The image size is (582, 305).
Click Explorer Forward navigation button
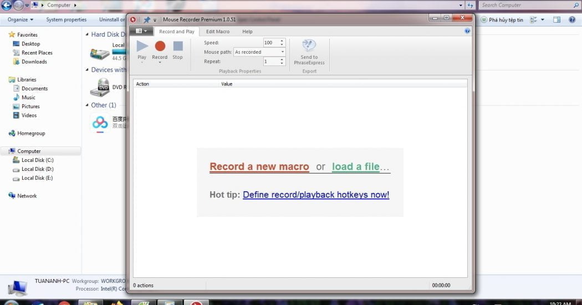tap(18, 5)
